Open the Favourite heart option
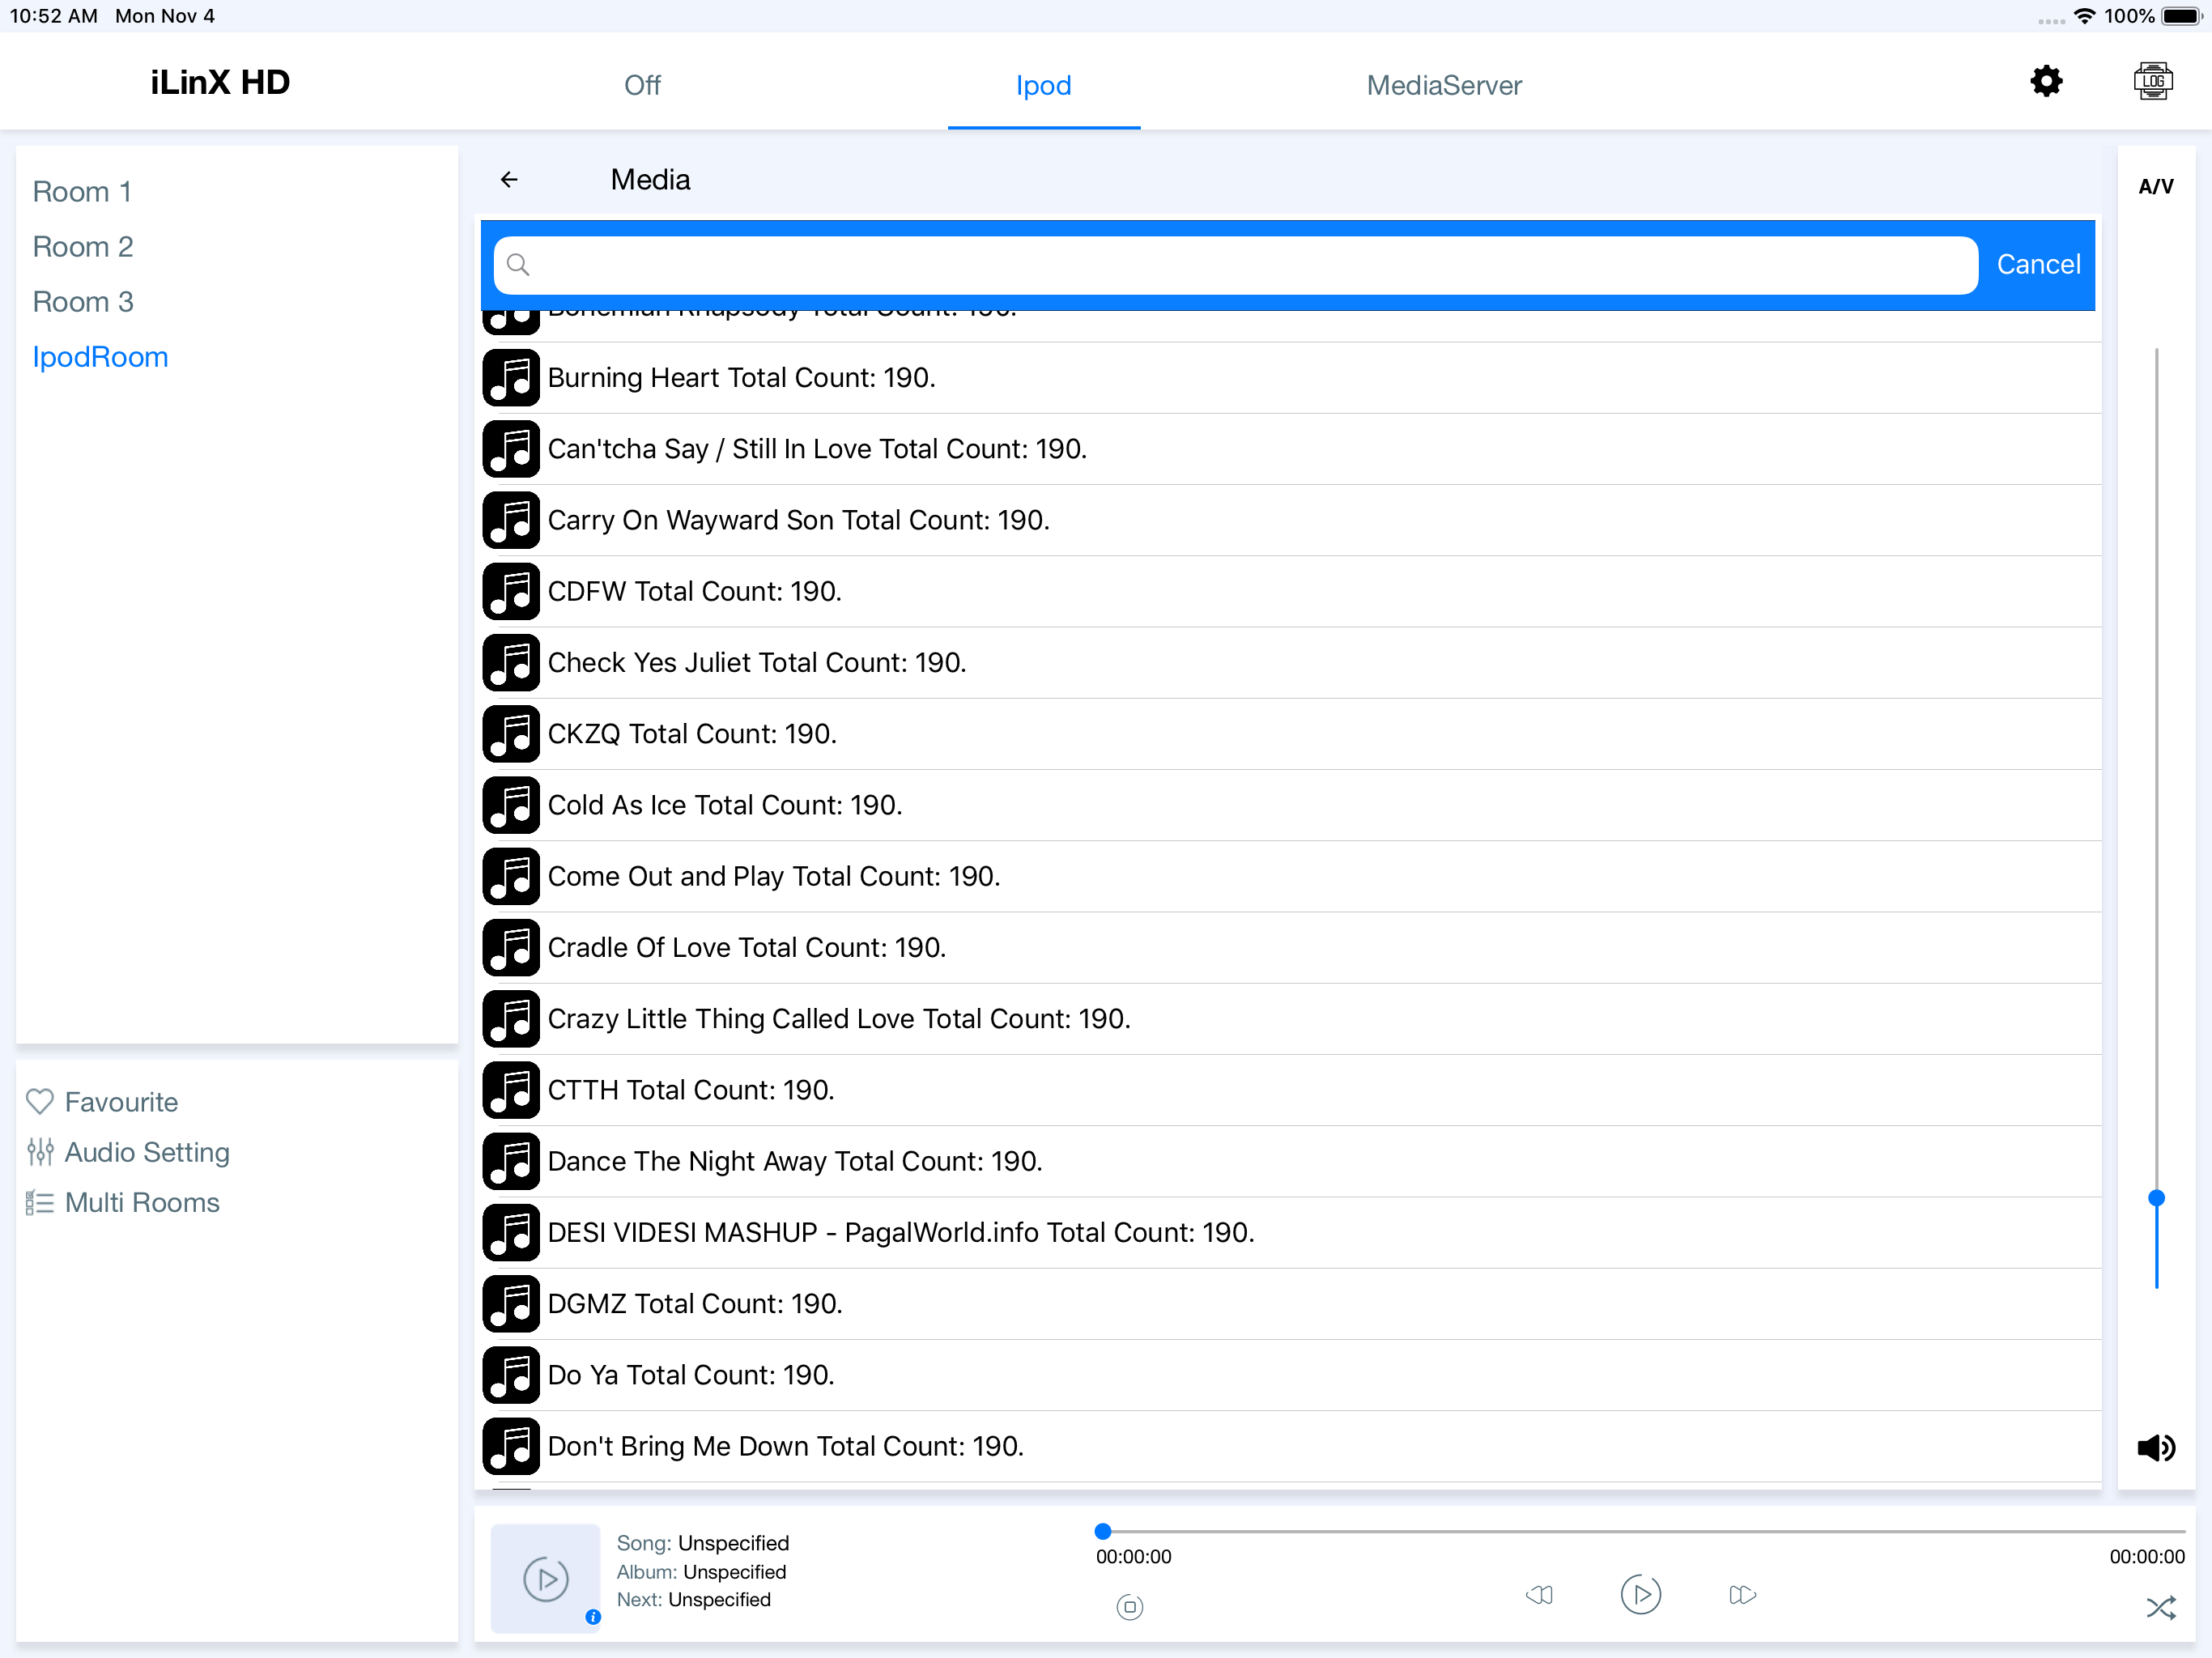 (x=102, y=1102)
